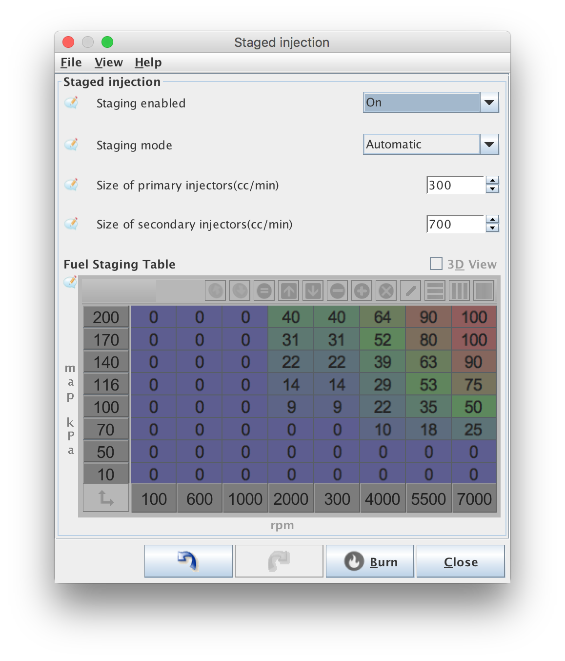Select the table cell with value 35

[428, 407]
